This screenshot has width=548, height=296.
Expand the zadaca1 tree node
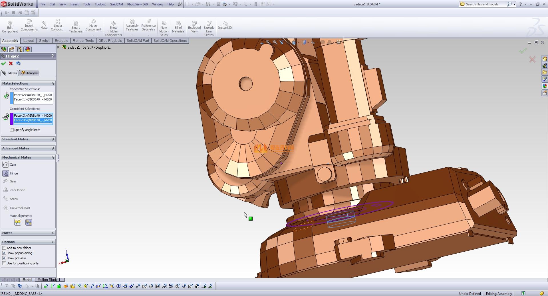point(59,47)
